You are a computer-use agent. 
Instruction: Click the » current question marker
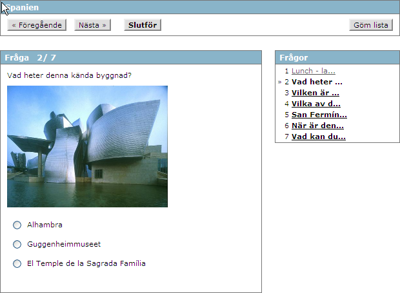(279, 82)
